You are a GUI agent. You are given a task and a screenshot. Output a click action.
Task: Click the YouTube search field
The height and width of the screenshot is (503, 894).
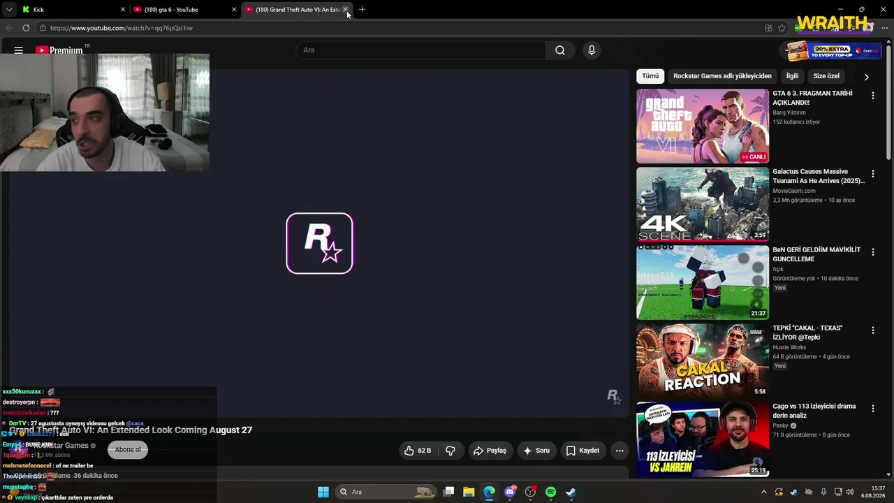(420, 50)
